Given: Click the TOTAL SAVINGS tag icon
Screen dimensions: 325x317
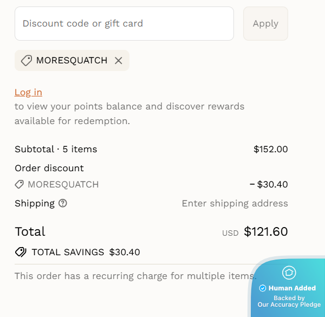Looking at the screenshot, I should (21, 252).
